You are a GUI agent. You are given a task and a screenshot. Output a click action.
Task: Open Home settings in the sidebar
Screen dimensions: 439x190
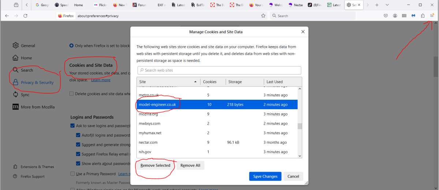coord(22,58)
